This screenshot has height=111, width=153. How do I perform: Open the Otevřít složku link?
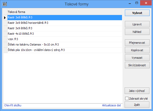[13, 105]
